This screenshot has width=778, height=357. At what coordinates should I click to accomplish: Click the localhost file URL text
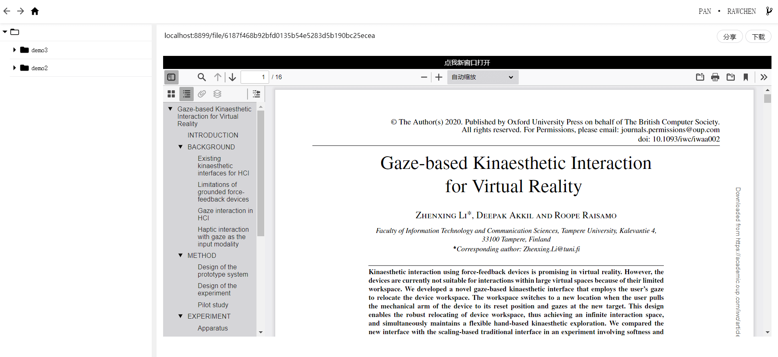coord(270,35)
